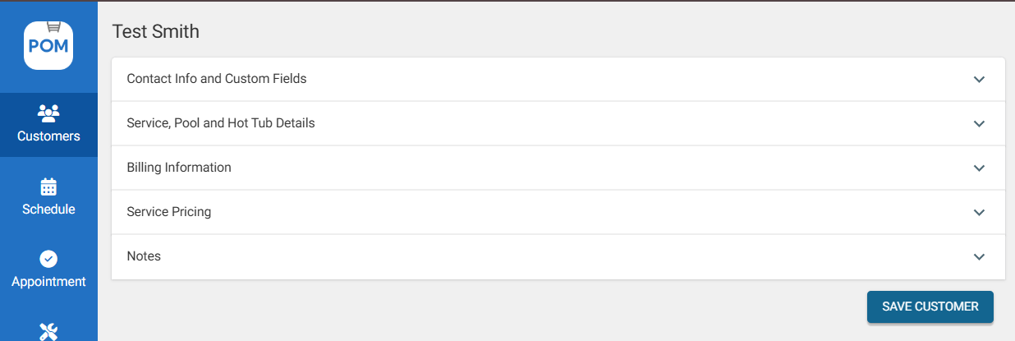Expand Service, Pool and Hot Tub Details chevron
This screenshot has width=1015, height=341.
click(978, 124)
